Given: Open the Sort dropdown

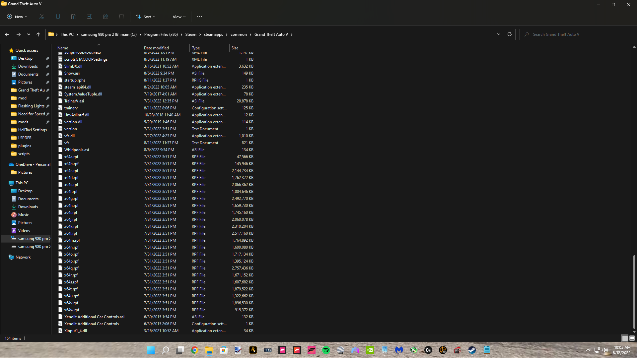Looking at the screenshot, I should 146,17.
